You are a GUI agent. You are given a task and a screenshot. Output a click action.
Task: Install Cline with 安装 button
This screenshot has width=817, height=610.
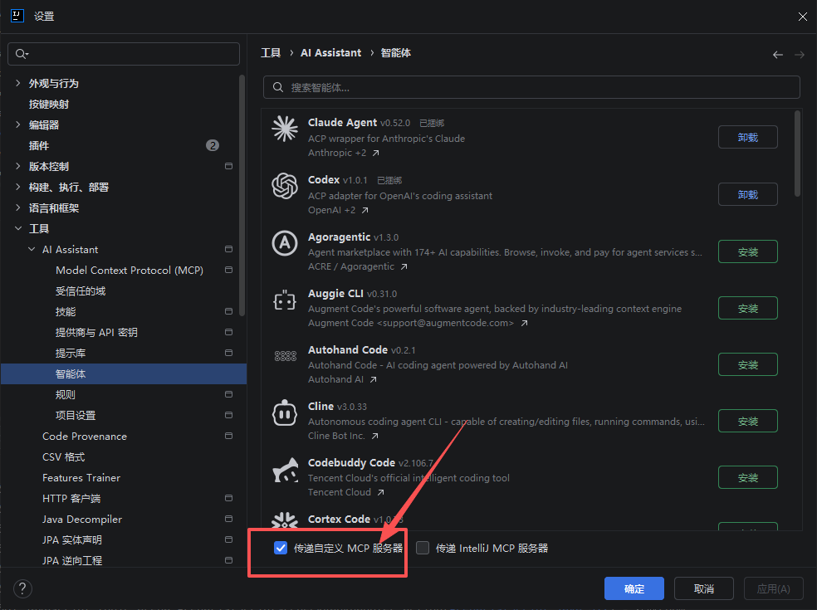tap(748, 422)
